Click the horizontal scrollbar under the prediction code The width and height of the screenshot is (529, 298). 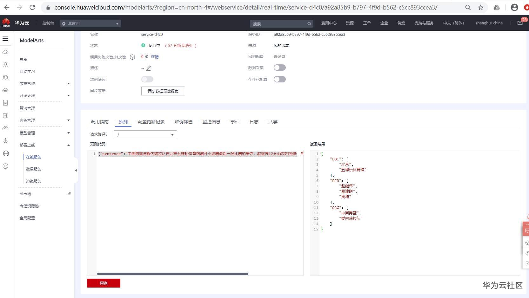tap(173, 274)
